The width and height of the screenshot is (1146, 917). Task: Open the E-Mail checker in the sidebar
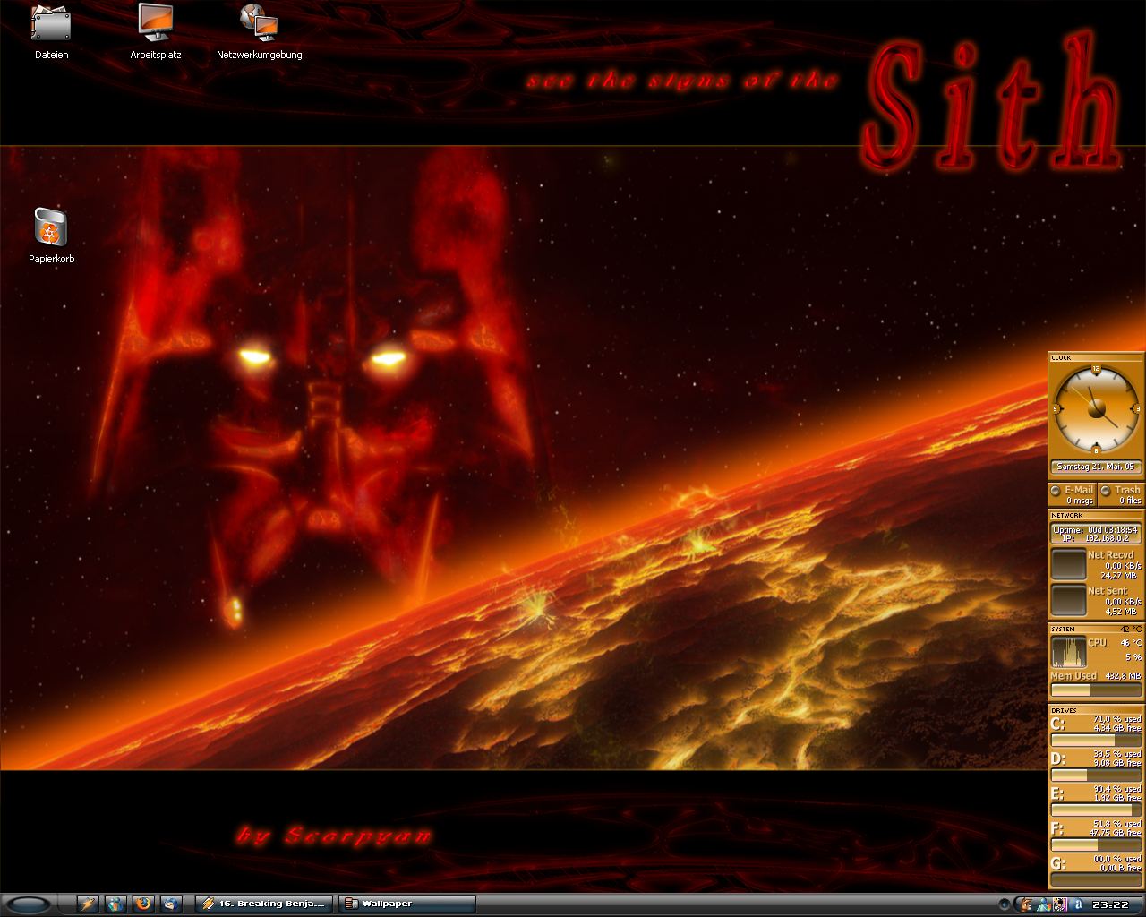coord(1073,494)
